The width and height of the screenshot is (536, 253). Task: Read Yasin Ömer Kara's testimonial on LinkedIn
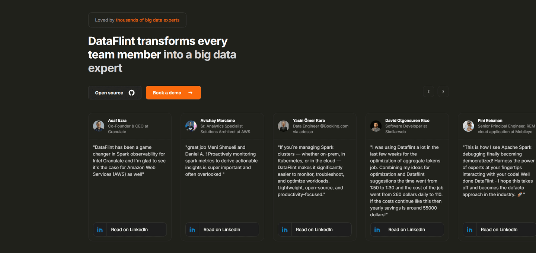(315, 230)
